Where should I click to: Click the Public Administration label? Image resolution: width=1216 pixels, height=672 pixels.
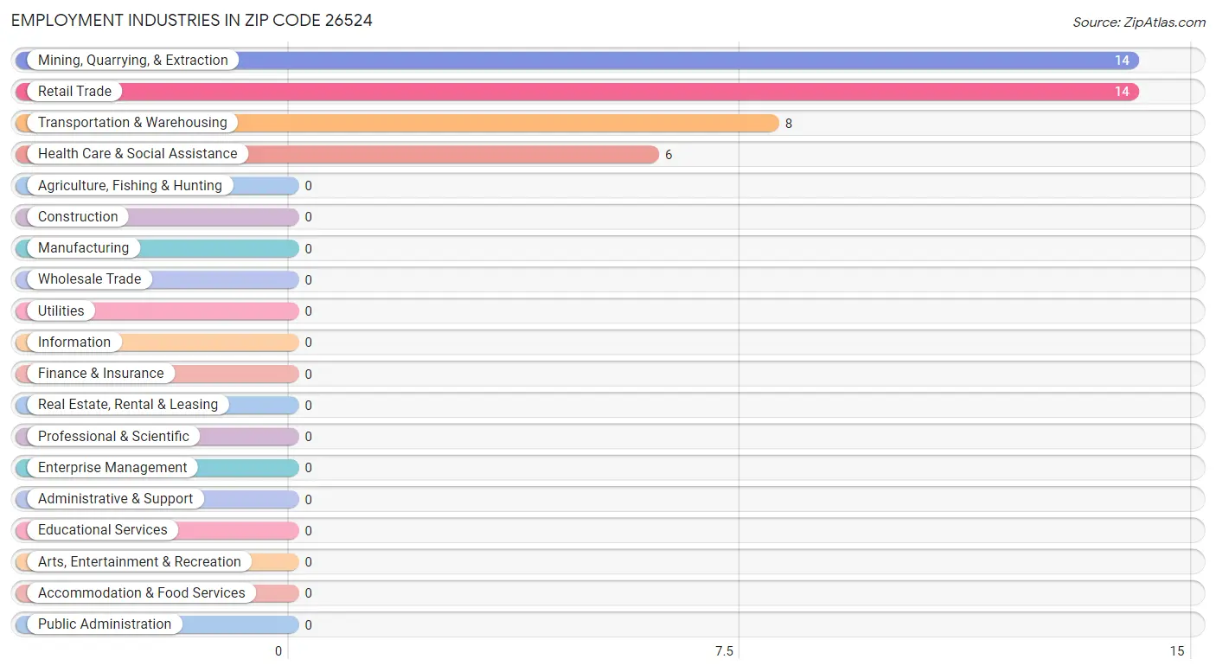[x=105, y=624]
